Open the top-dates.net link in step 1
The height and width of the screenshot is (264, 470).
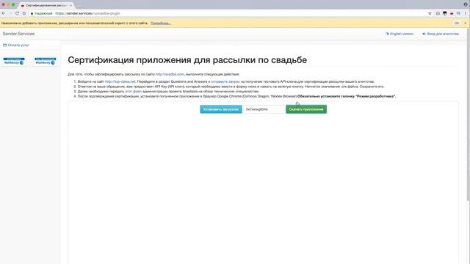coord(120,81)
